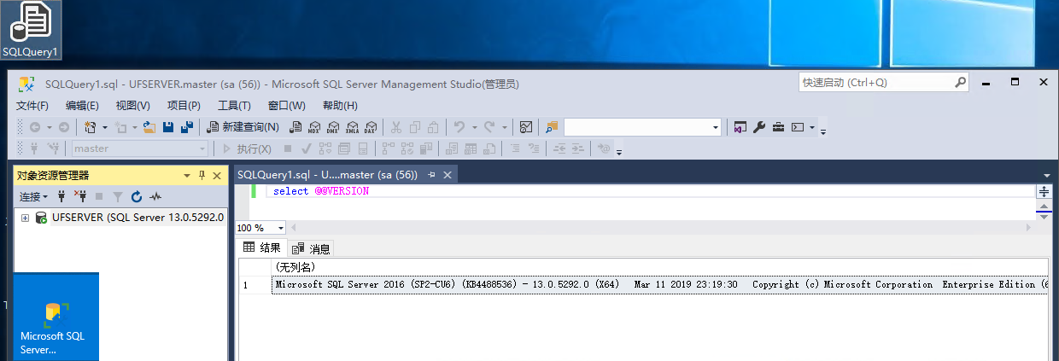
Task: Toggle the Include Actual Execution Plan icon
Action: point(388,148)
